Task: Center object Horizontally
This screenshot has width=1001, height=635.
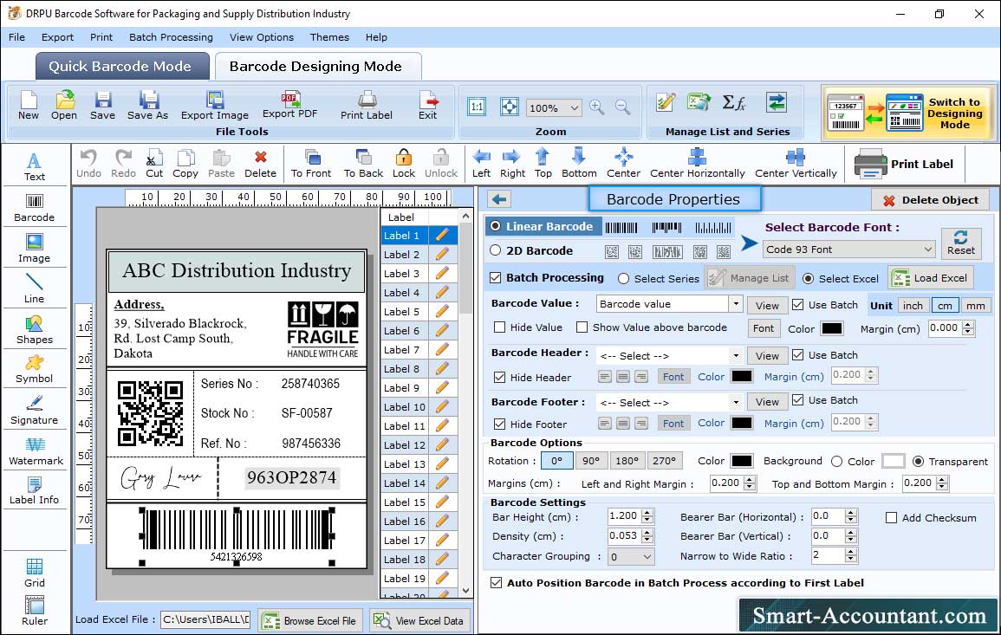Action: tap(697, 164)
